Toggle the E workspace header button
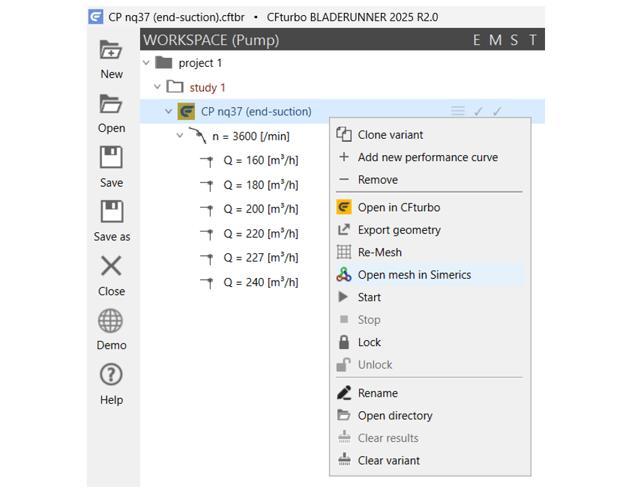 (477, 40)
